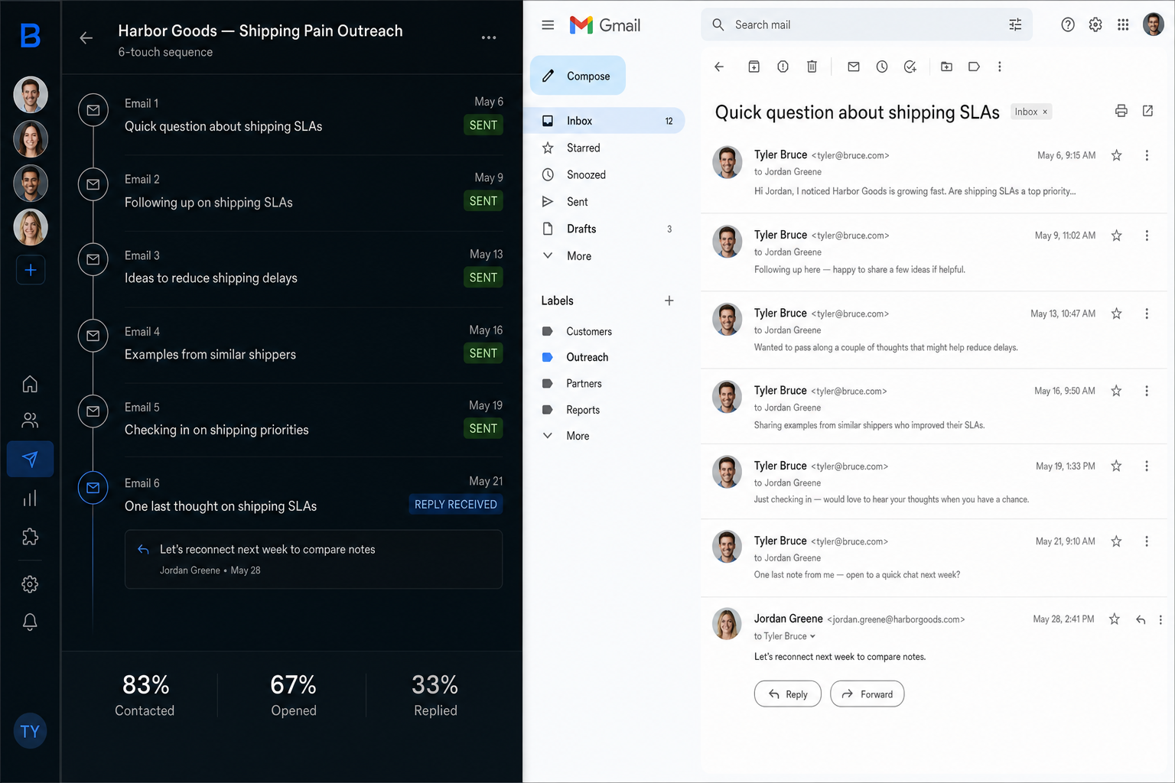Open the settings gear in dark sidebar

30,584
